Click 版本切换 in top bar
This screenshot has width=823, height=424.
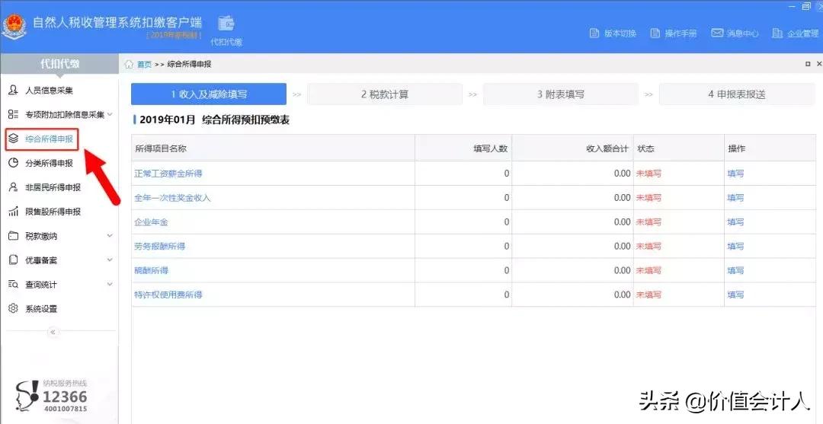pyautogui.click(x=613, y=33)
